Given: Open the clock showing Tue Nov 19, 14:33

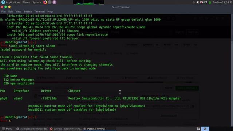Looking at the screenshot, I should [222, 2].
